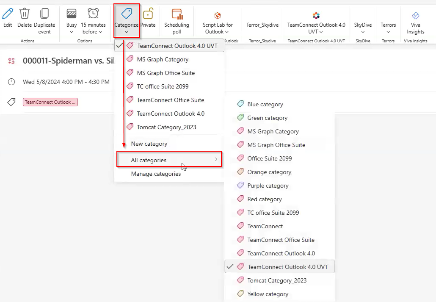Image resolution: width=436 pixels, height=302 pixels.
Task: Click the Duplicate event icon
Action: point(44,14)
